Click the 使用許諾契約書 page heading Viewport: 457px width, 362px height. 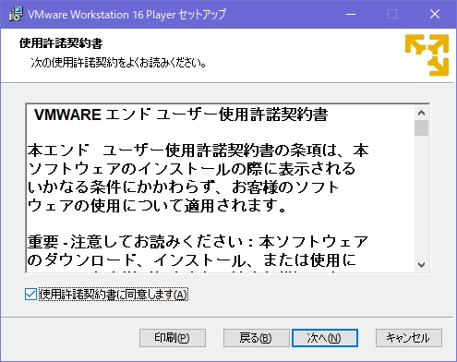tap(61, 43)
